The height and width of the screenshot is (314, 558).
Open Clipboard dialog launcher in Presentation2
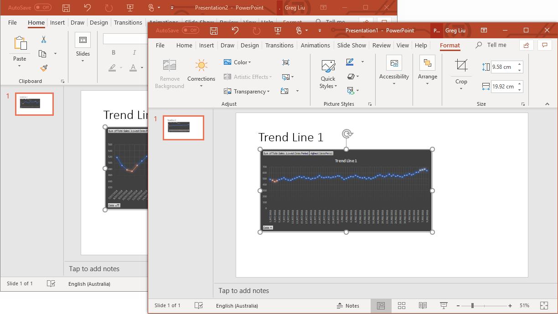(x=62, y=81)
